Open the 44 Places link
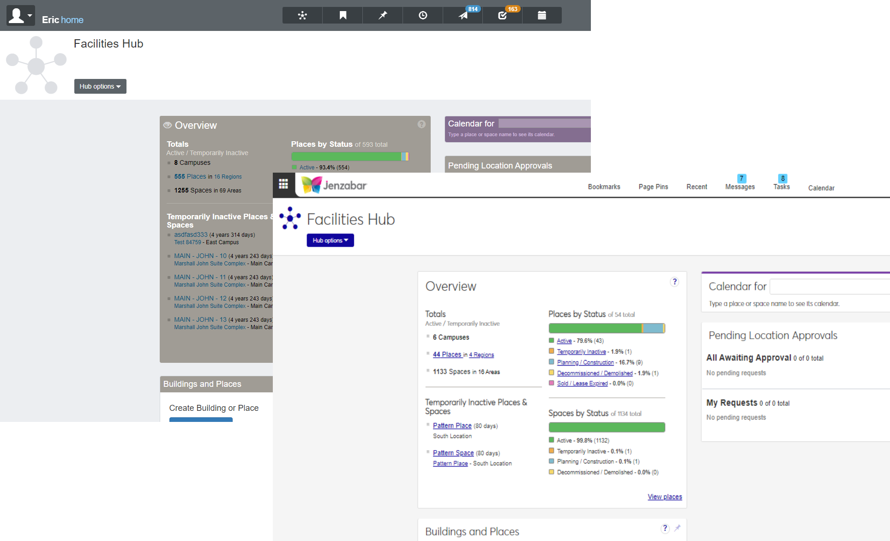The width and height of the screenshot is (890, 541). click(x=447, y=355)
